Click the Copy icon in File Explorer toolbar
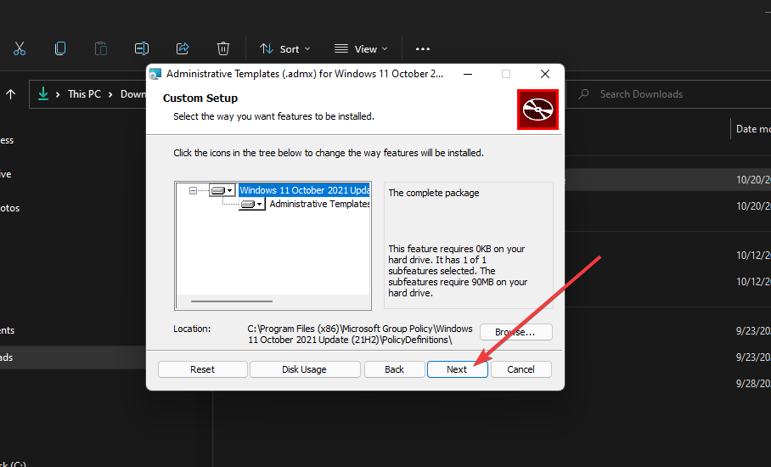Image resolution: width=771 pixels, height=467 pixels. [x=60, y=48]
